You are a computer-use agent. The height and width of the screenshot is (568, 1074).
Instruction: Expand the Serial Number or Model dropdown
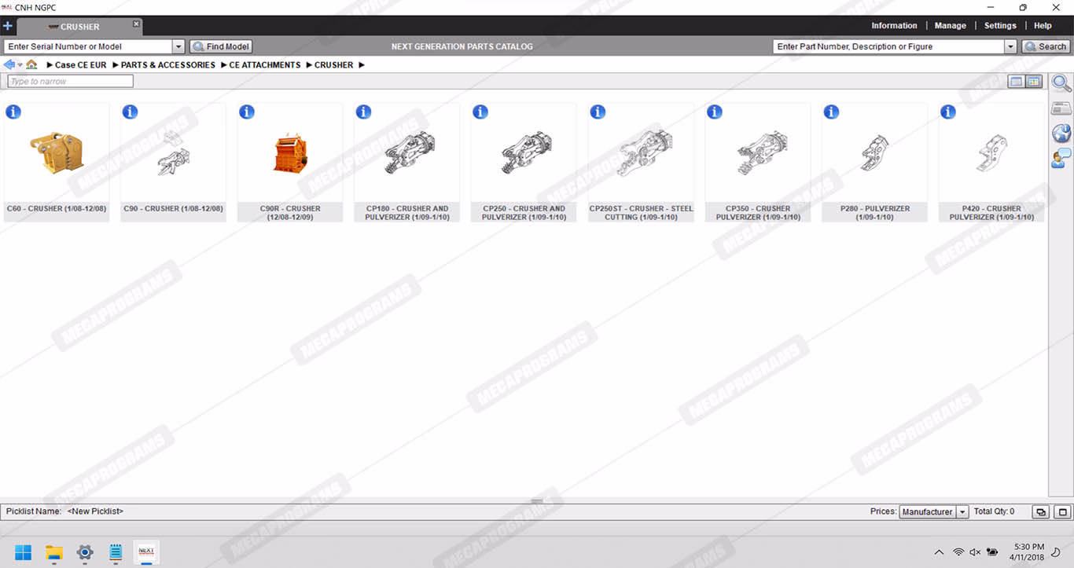[178, 47]
